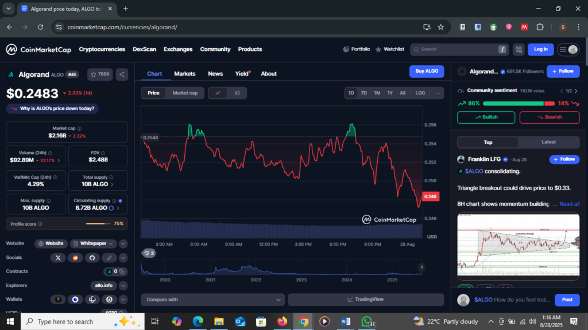Click the Buy ALGO button
588x330 pixels.
427,72
